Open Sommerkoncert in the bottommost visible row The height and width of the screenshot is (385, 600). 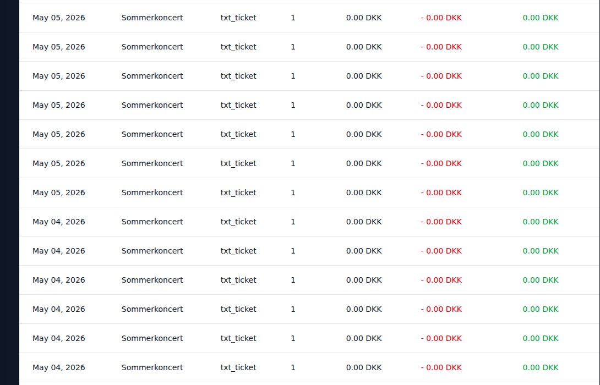click(152, 367)
